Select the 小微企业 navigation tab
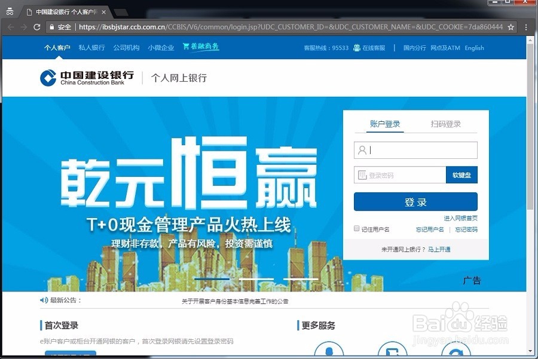 click(161, 48)
